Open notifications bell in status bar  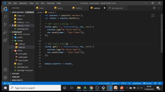[160, 83]
